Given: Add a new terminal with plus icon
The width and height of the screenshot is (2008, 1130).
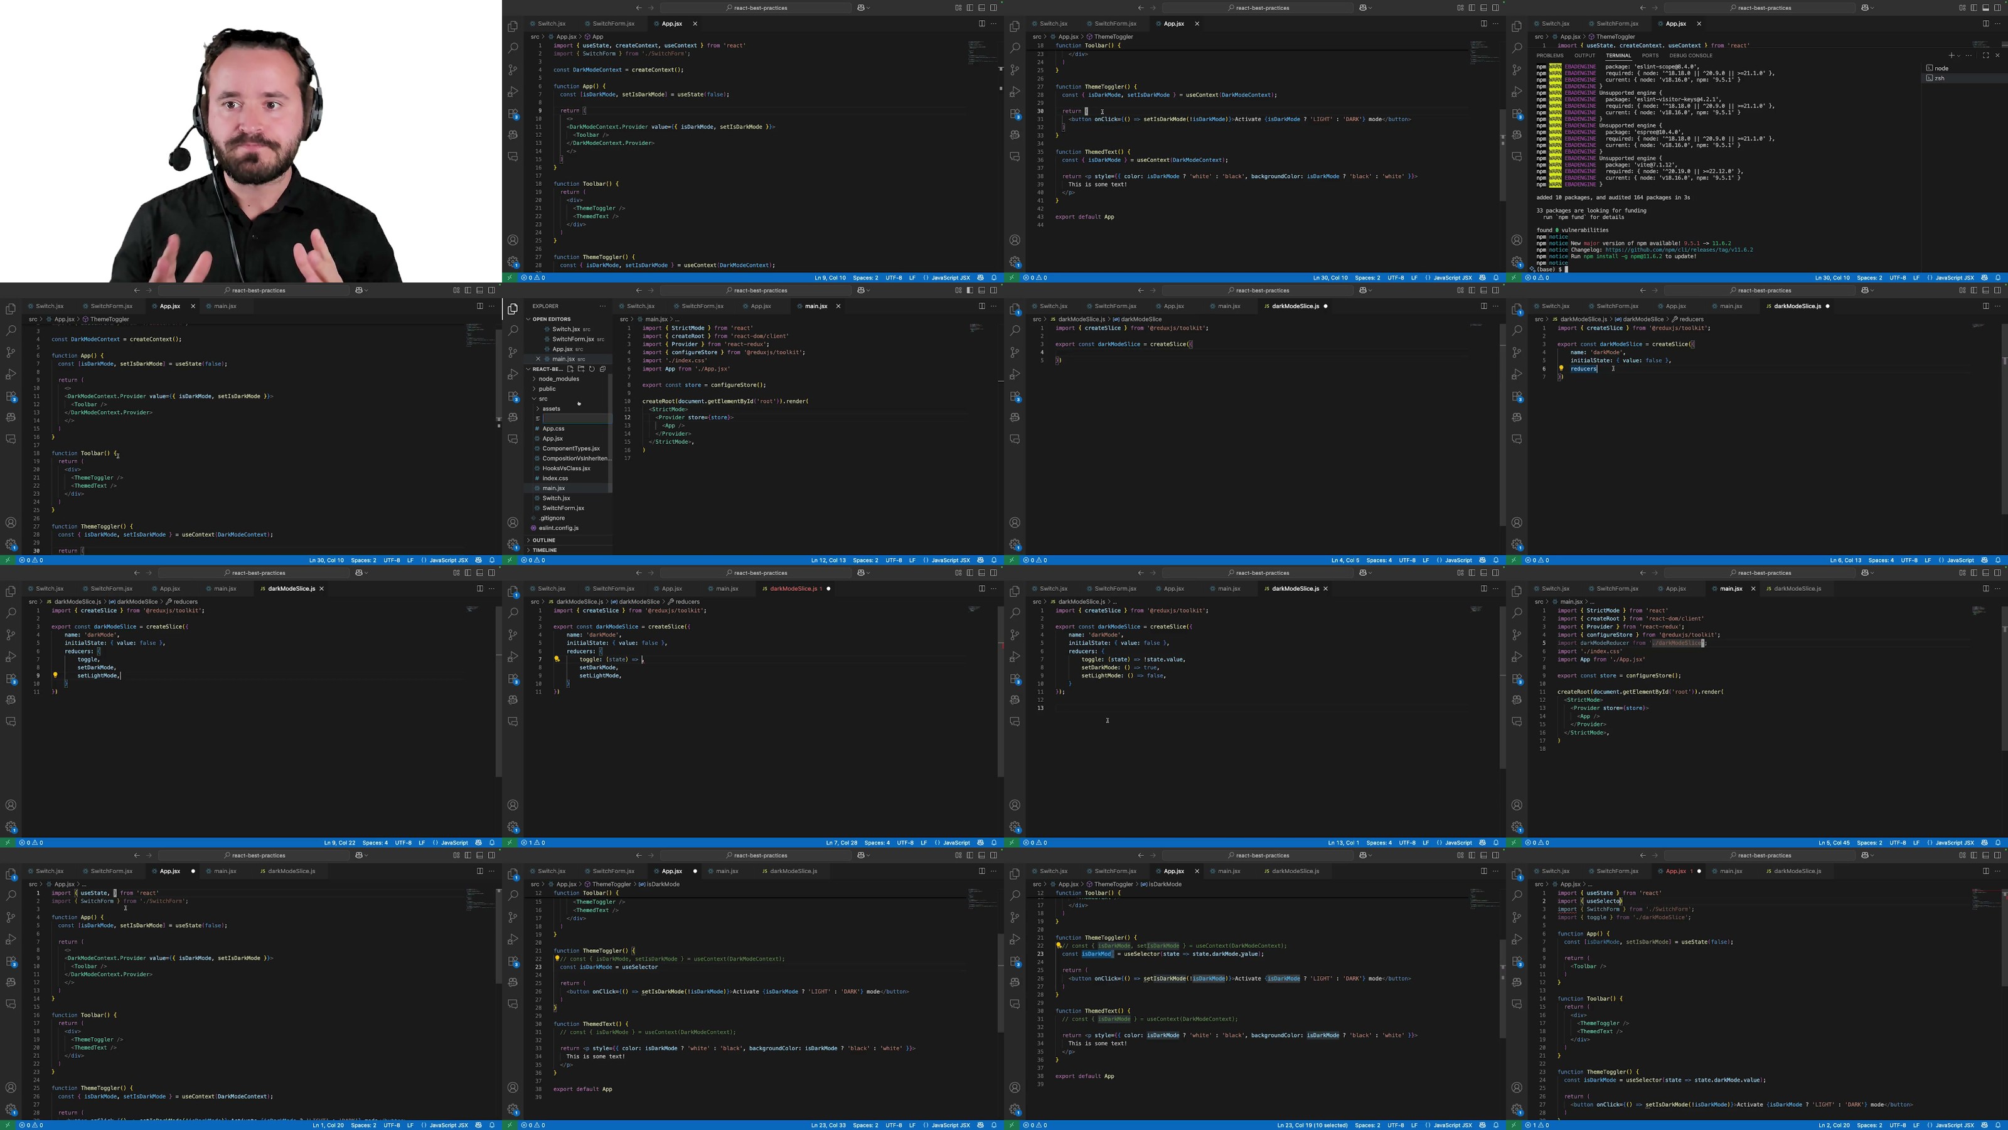Looking at the screenshot, I should point(1951,55).
